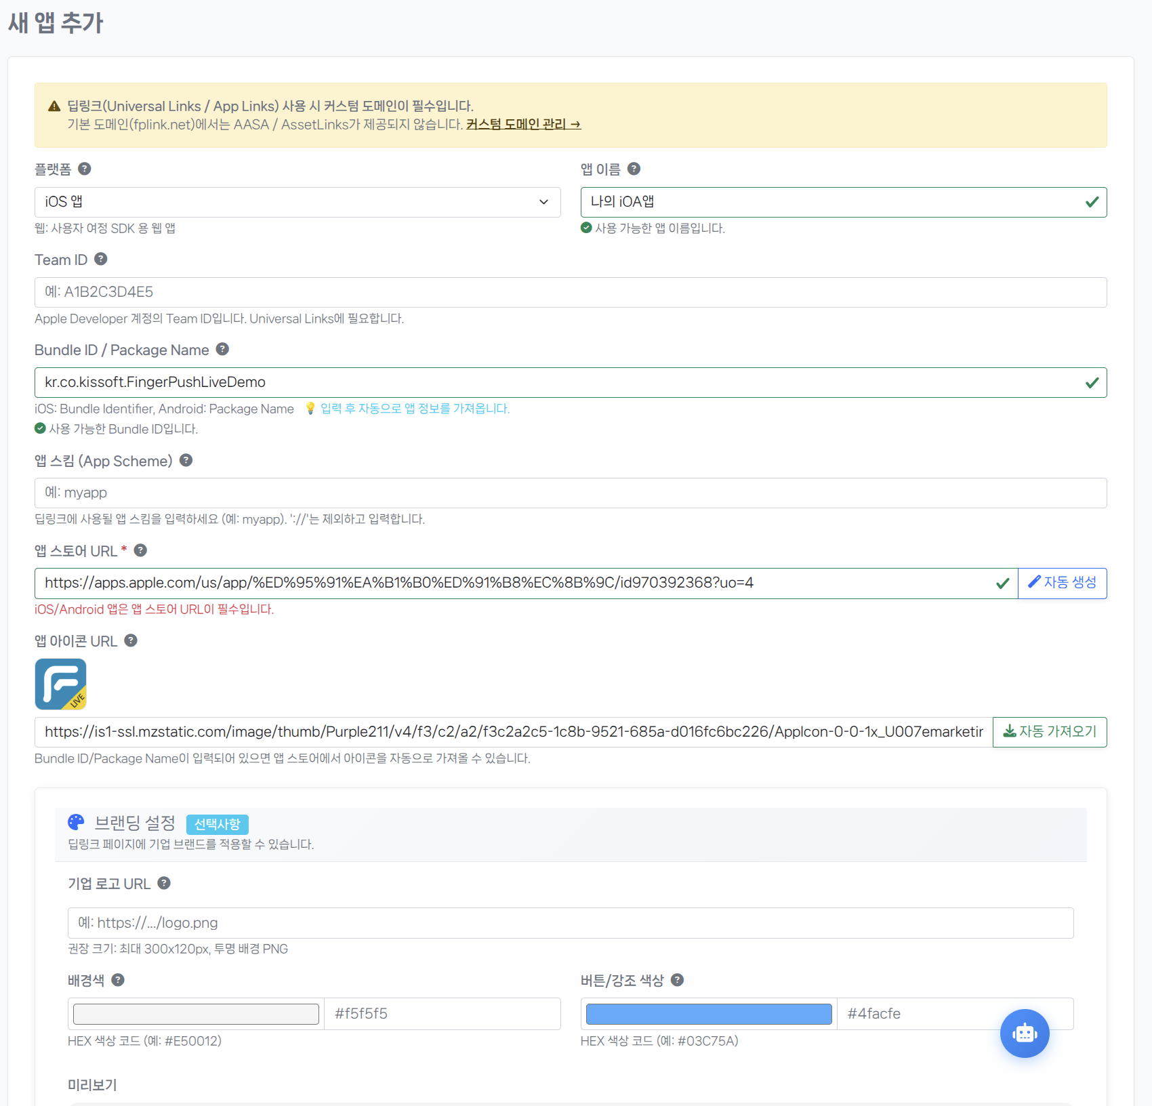
Task: Click the FingerPush app icon thumbnail
Action: tap(60, 684)
